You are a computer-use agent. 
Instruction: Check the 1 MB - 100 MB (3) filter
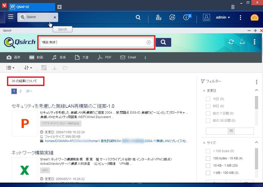(208, 173)
